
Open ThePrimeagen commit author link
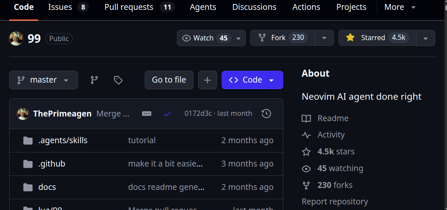[62, 114]
